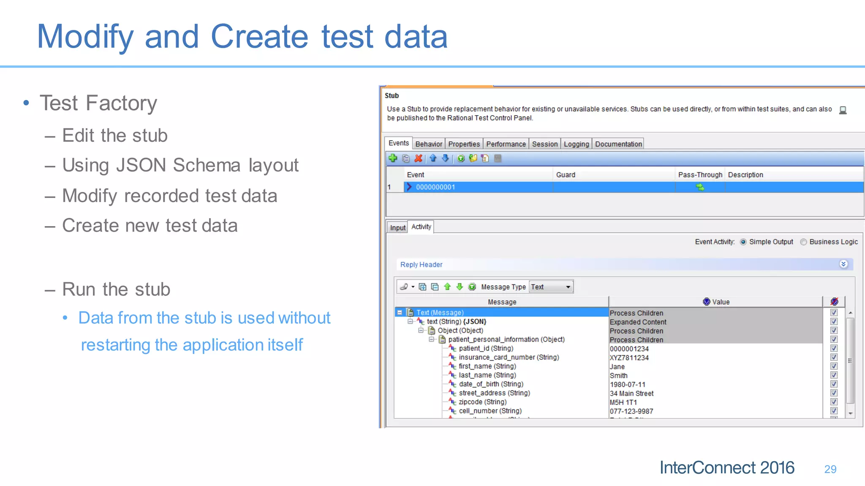Open the Message Type dropdown

click(551, 287)
